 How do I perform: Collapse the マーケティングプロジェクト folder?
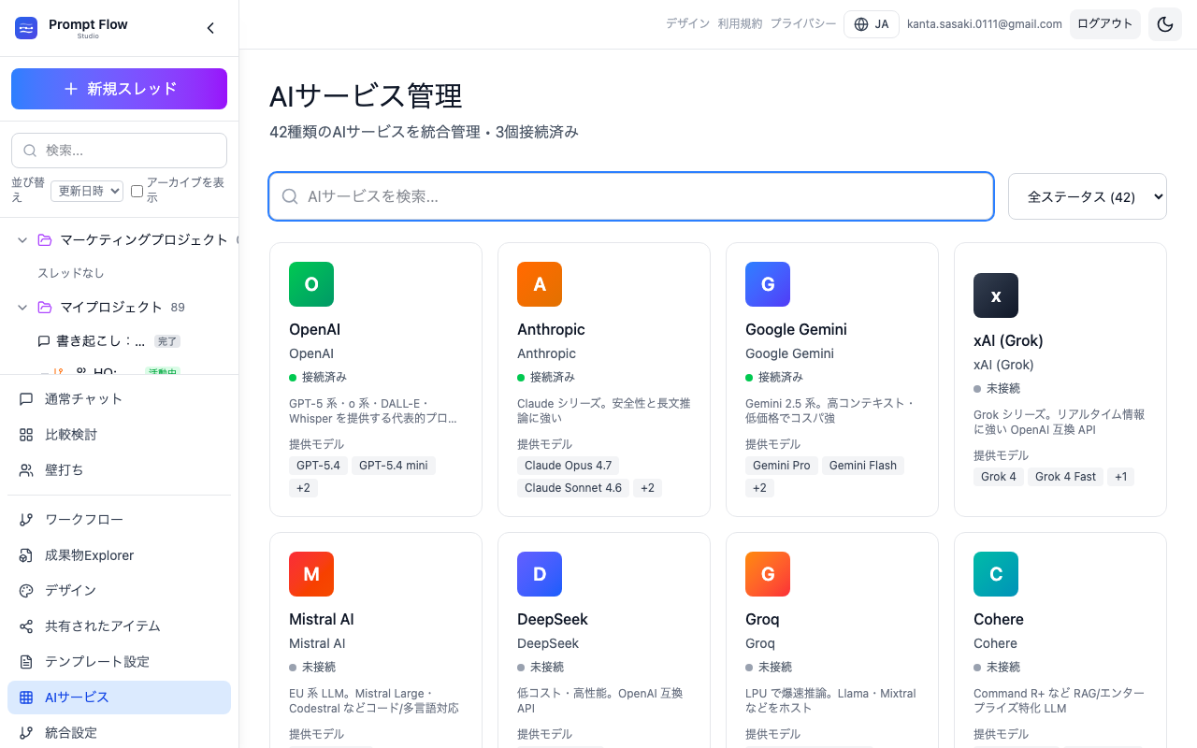point(22,240)
